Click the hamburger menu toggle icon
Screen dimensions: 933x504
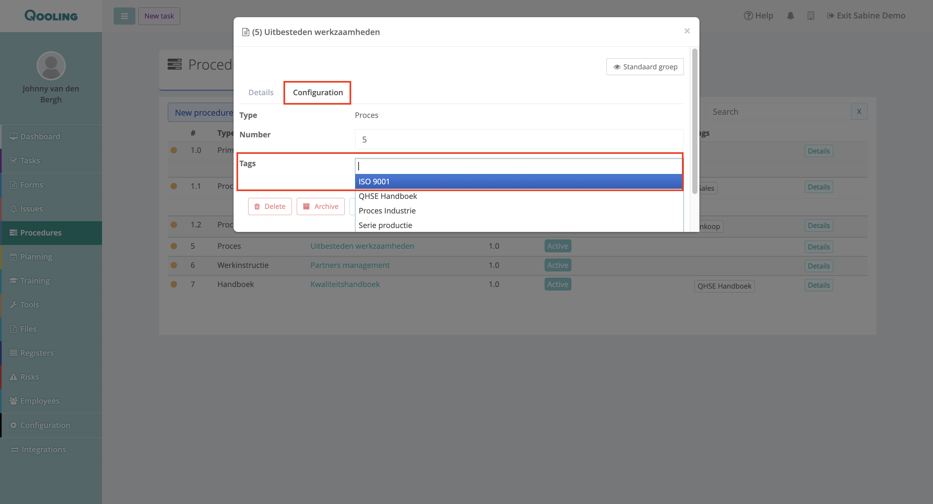click(x=124, y=16)
